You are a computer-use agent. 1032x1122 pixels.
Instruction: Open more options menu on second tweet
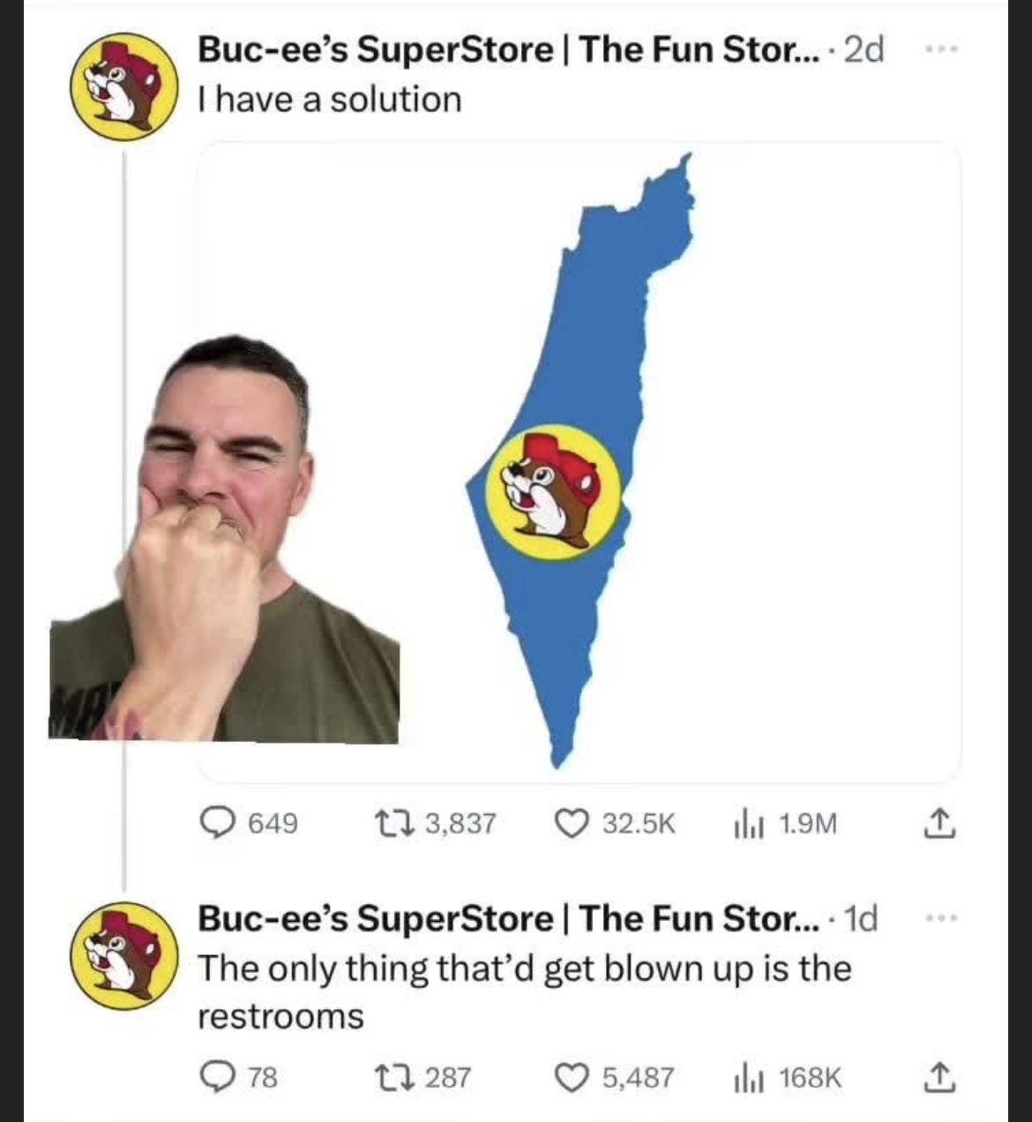tap(939, 919)
